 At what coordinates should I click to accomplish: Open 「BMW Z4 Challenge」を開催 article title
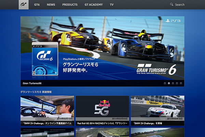148,123
